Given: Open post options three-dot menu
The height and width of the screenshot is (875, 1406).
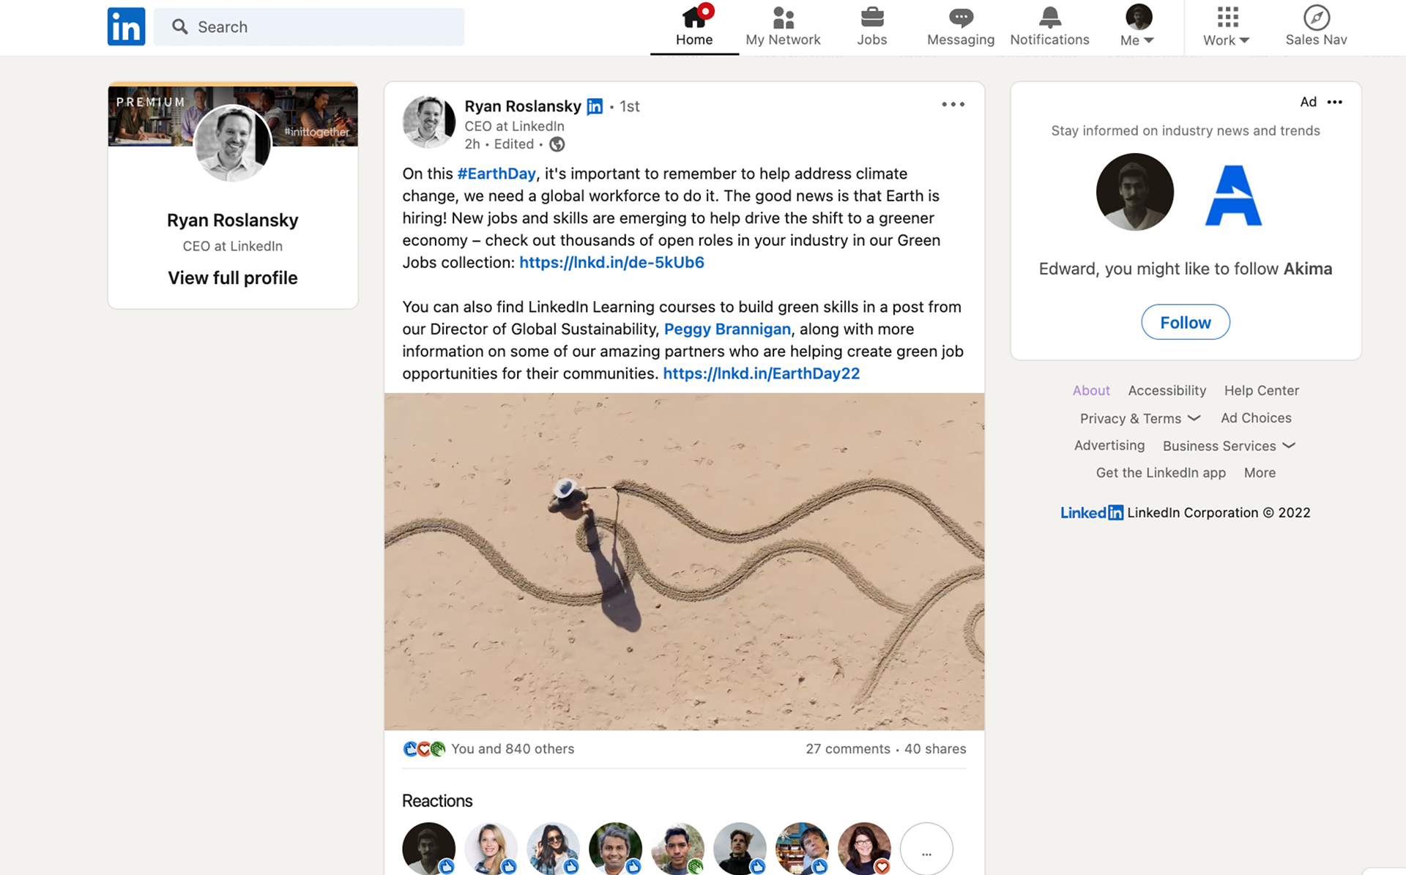Looking at the screenshot, I should tap(953, 105).
